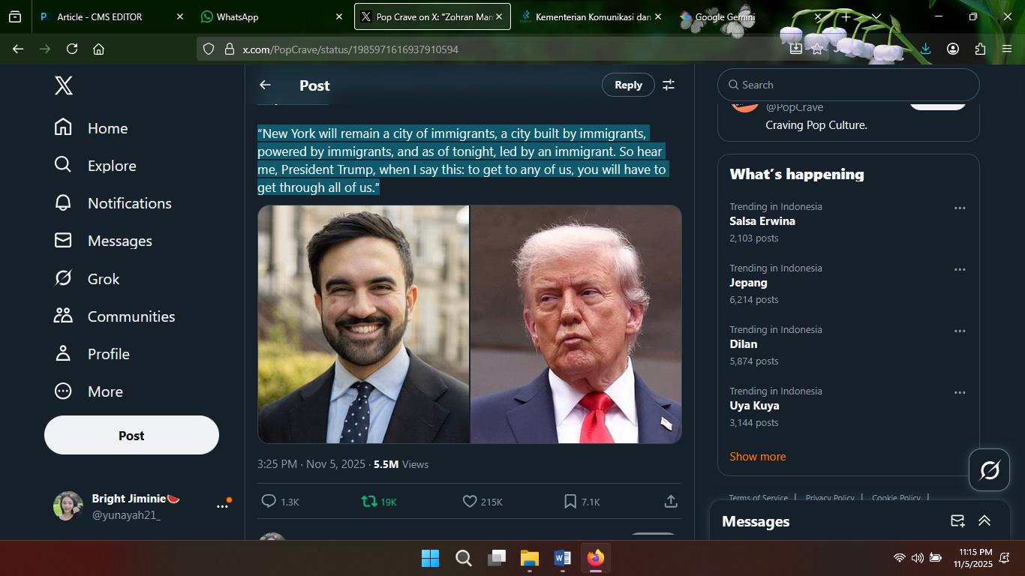Open the Downloads toolbar arrow

point(925,49)
